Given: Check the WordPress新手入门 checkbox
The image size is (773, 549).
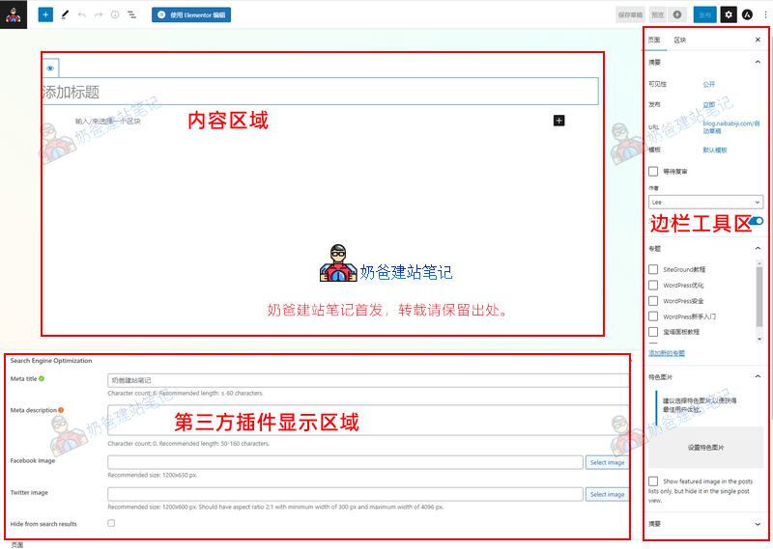Looking at the screenshot, I should 653,316.
